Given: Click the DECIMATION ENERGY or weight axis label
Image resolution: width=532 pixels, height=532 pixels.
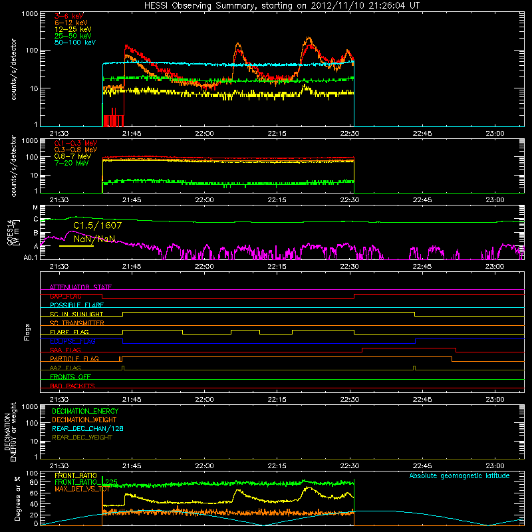Looking at the screenshot, I should 10,432.
